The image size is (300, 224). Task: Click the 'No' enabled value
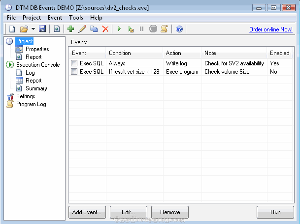273,72
